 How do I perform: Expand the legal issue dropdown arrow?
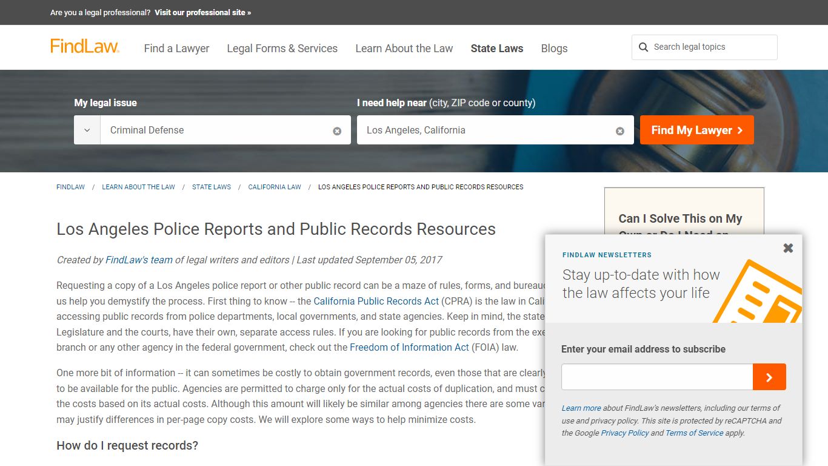(87, 130)
